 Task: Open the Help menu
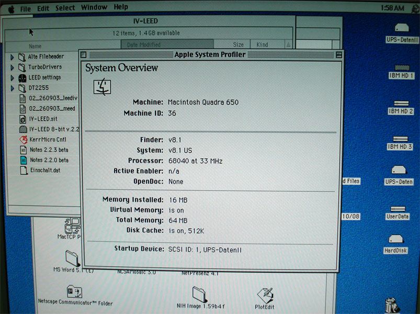121,7
